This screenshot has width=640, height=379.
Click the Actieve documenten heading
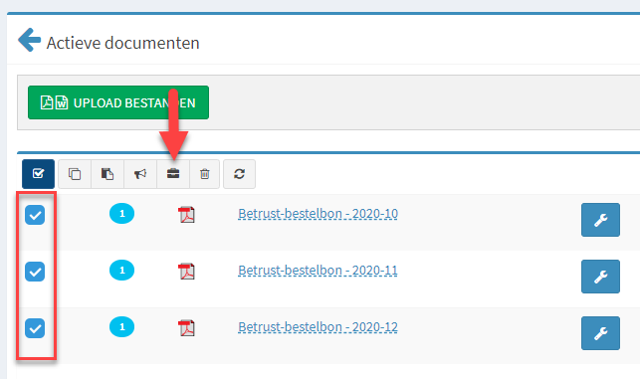pos(122,43)
